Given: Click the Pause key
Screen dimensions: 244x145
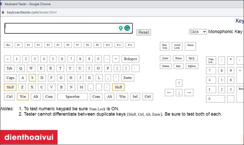Looking at the screenshot, I should 190,46.
